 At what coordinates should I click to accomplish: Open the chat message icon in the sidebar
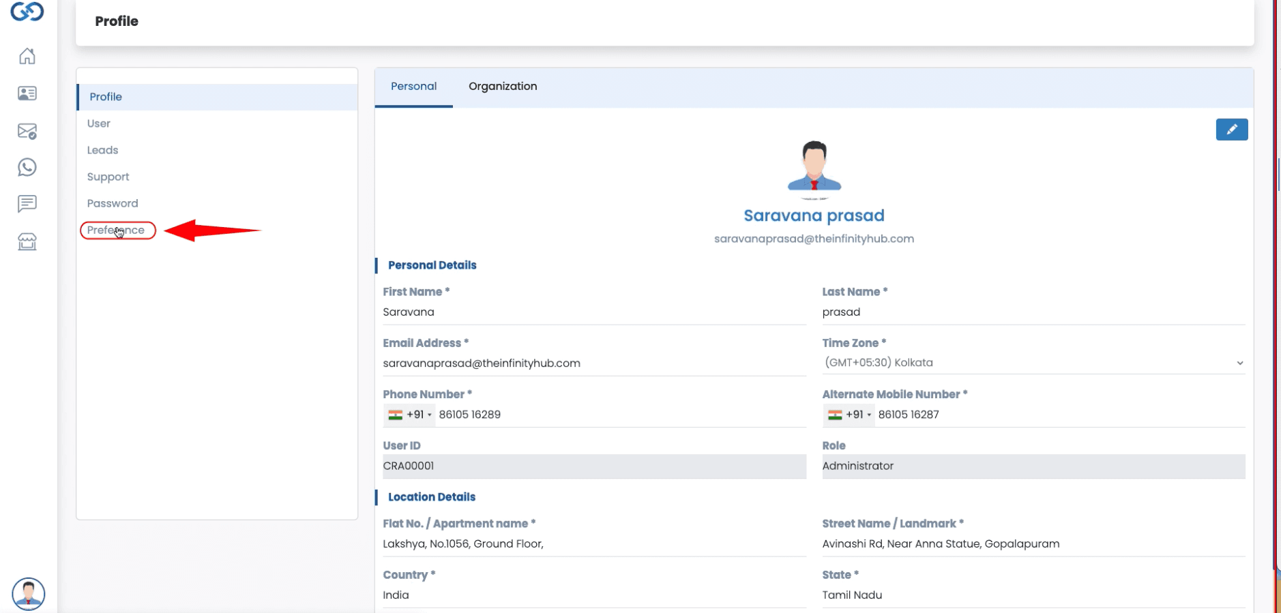pos(27,203)
